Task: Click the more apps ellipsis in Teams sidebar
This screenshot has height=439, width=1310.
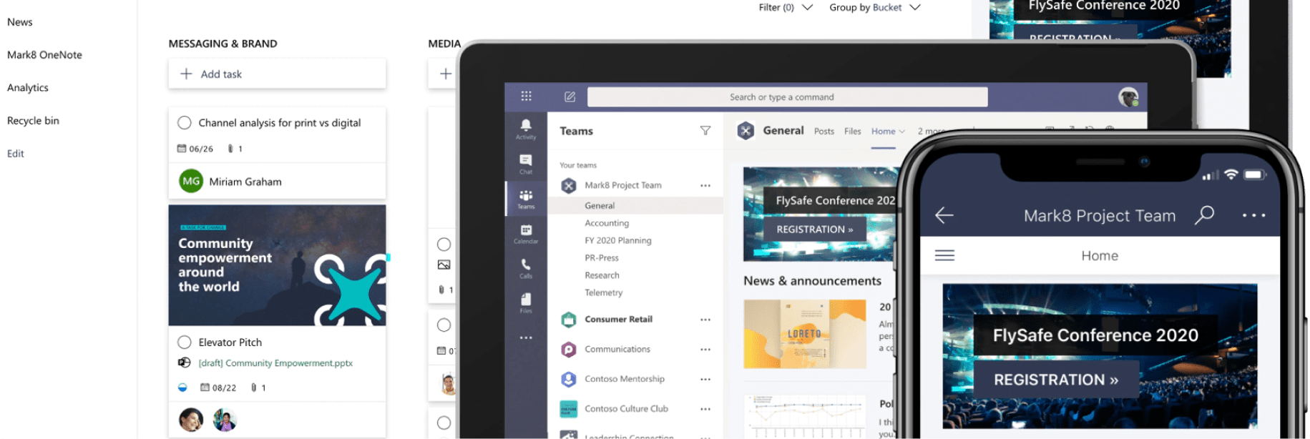Action: (x=526, y=337)
